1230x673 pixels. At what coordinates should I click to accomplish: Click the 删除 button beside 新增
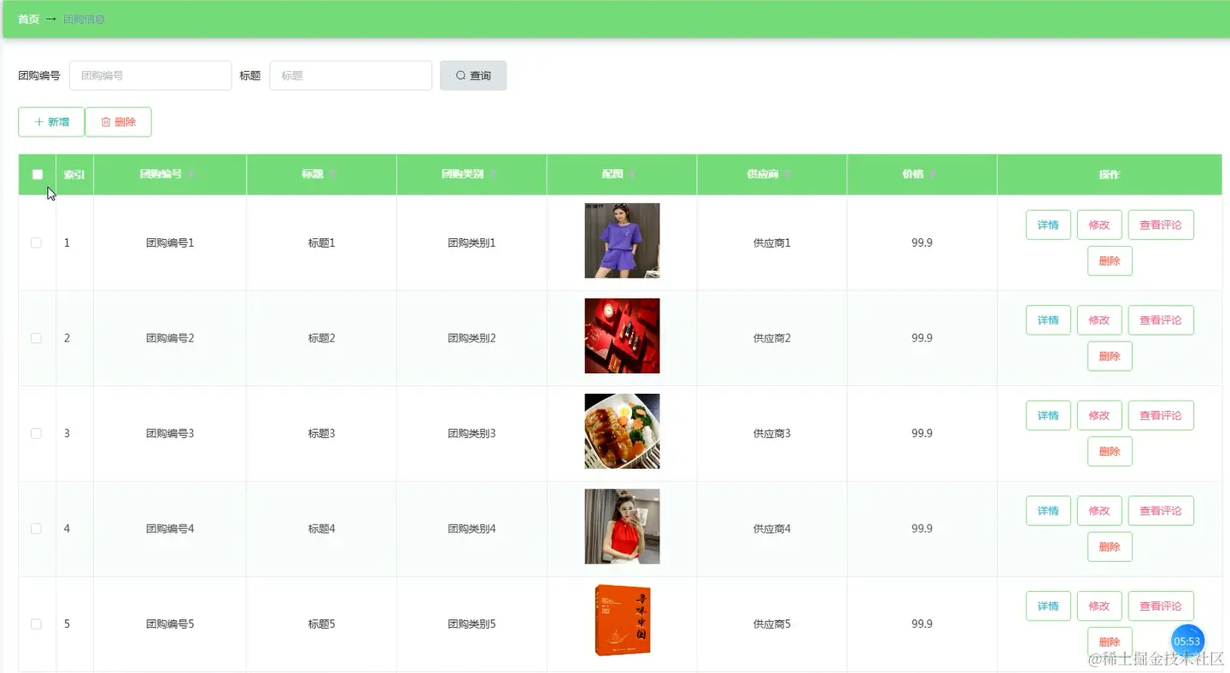pos(118,122)
